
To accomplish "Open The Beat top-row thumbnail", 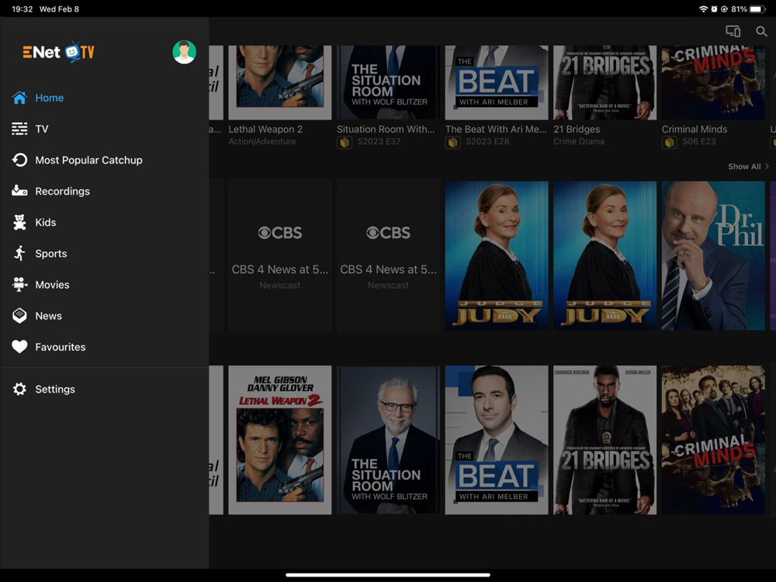I will pyautogui.click(x=497, y=83).
